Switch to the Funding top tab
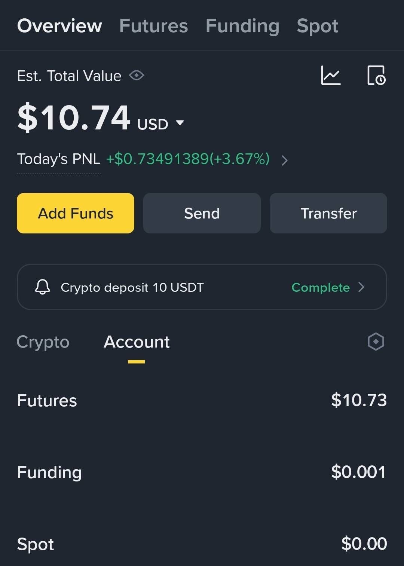Viewport: 404px width, 566px height. click(242, 26)
